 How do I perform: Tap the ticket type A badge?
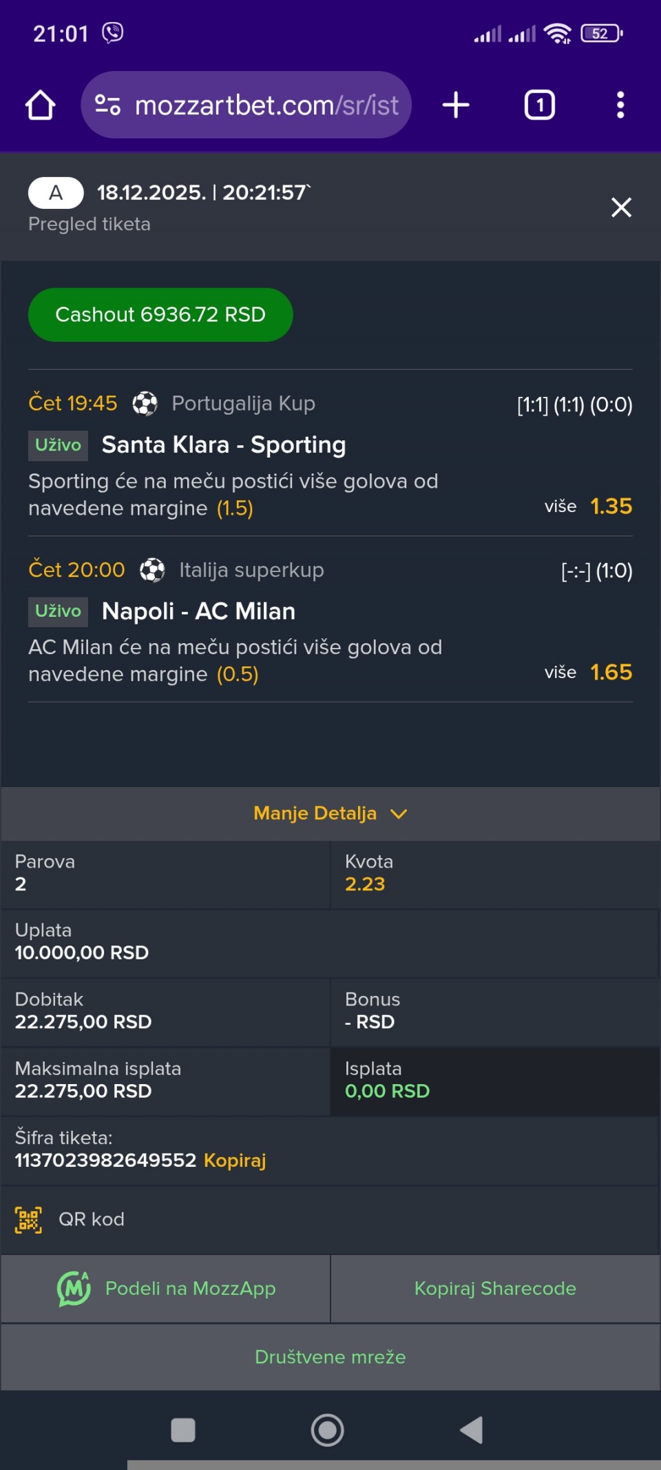pyautogui.click(x=56, y=193)
